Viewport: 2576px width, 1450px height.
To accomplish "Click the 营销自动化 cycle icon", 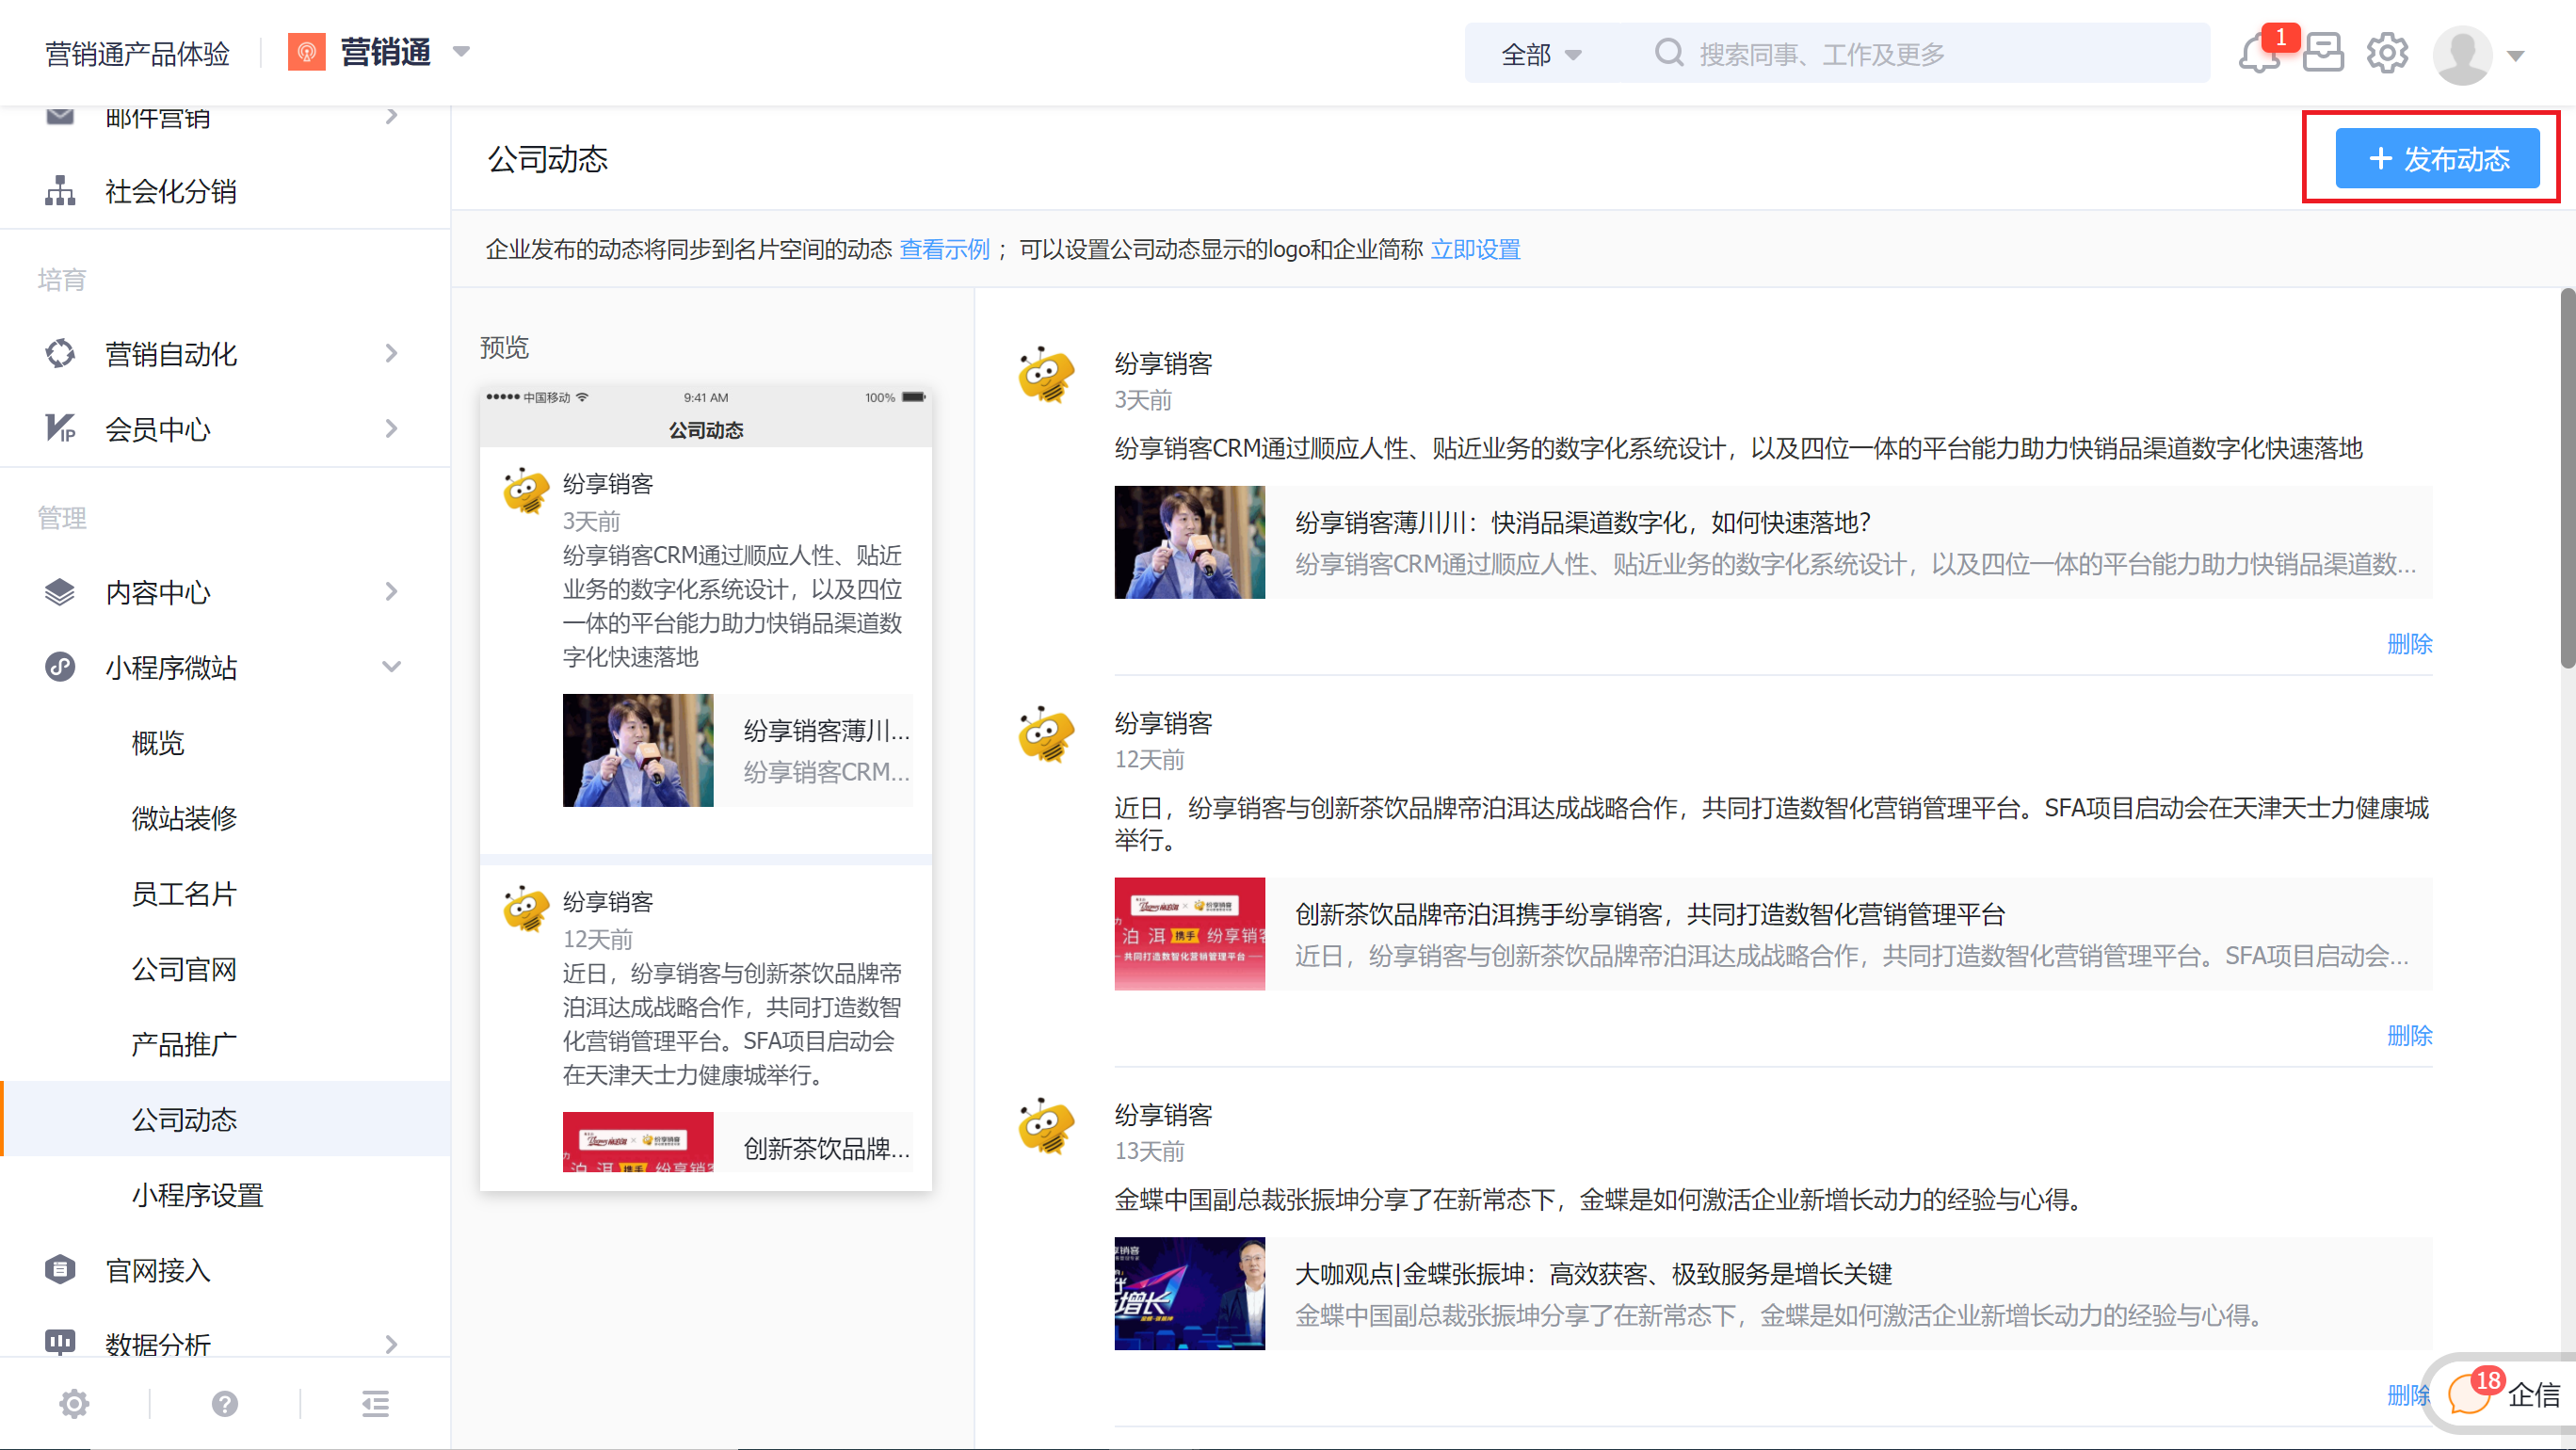I will [60, 354].
